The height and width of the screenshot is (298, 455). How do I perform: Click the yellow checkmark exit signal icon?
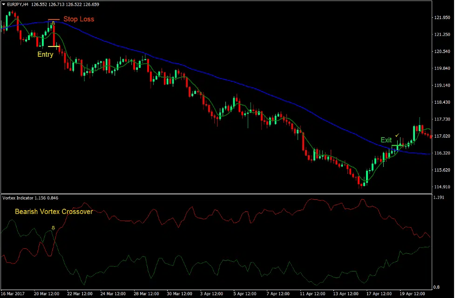pyautogui.click(x=397, y=135)
